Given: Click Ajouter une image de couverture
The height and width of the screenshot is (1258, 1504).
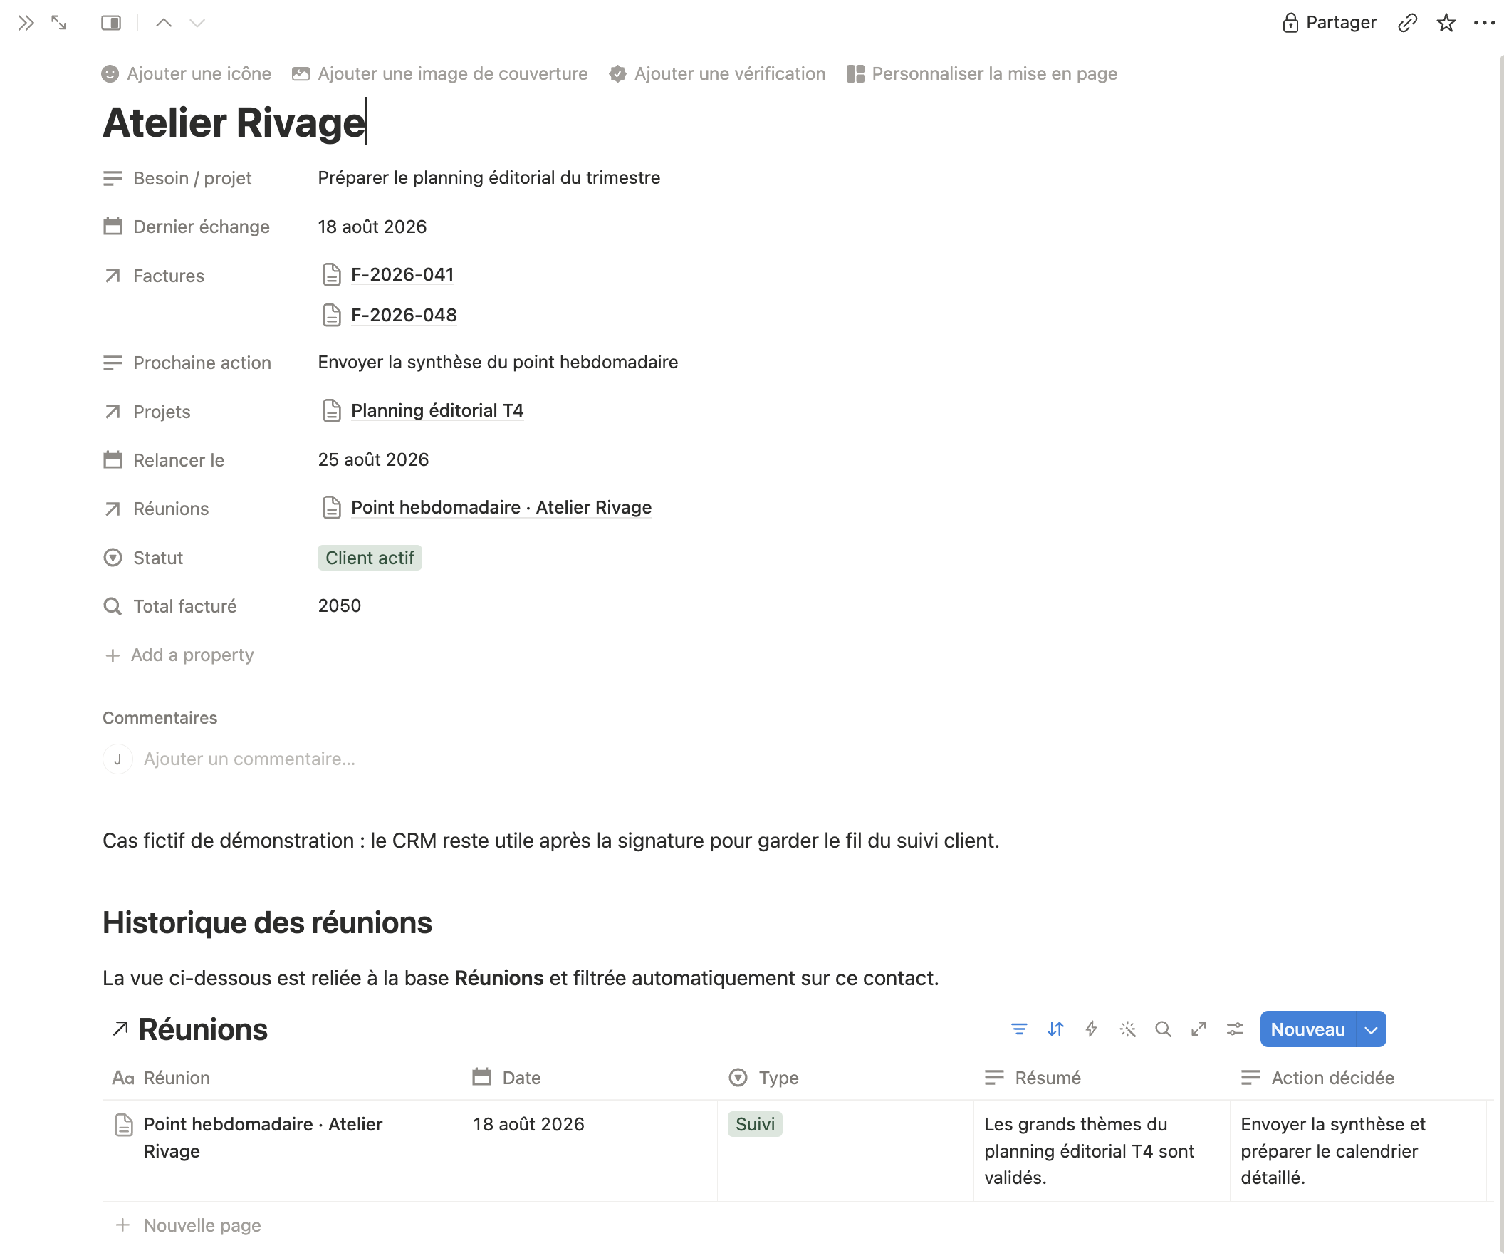Looking at the screenshot, I should [440, 74].
